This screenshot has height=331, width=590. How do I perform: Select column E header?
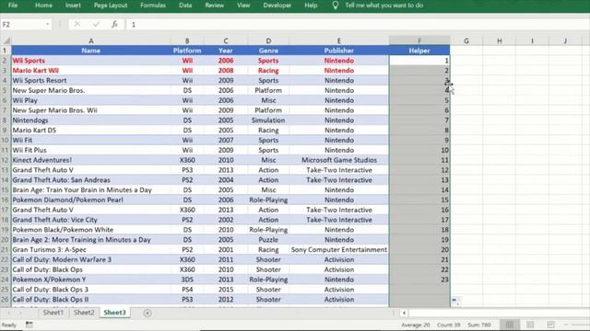(339, 40)
